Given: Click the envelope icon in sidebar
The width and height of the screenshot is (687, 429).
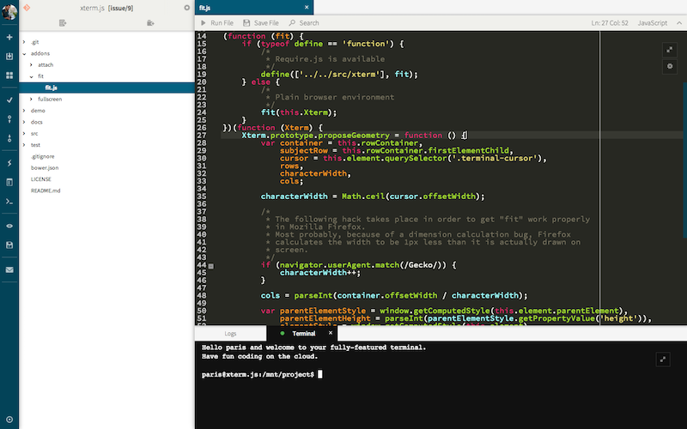Looking at the screenshot, I should [9, 269].
